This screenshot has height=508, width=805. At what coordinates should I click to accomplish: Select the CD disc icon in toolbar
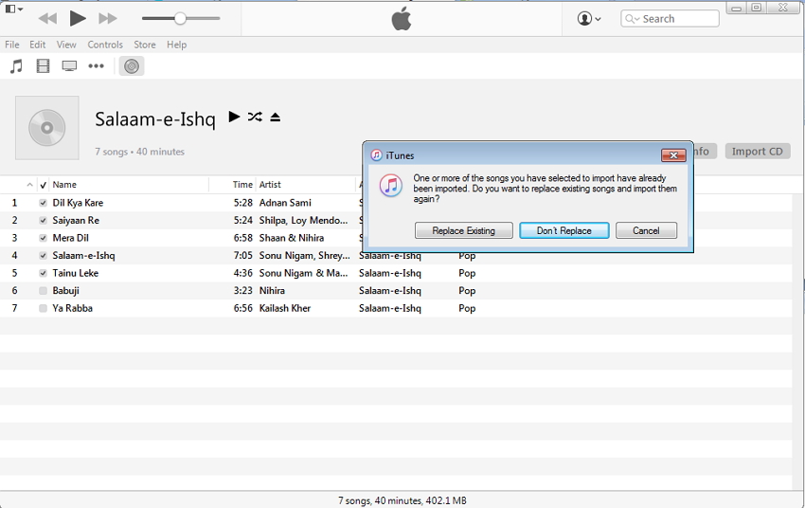point(132,66)
